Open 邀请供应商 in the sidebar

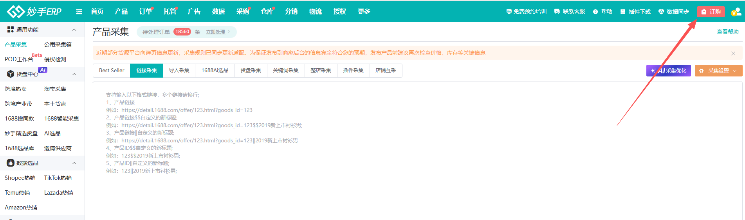click(x=58, y=148)
